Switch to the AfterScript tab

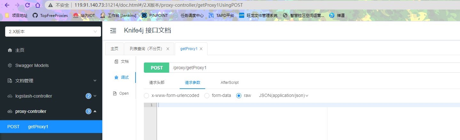tap(230, 83)
